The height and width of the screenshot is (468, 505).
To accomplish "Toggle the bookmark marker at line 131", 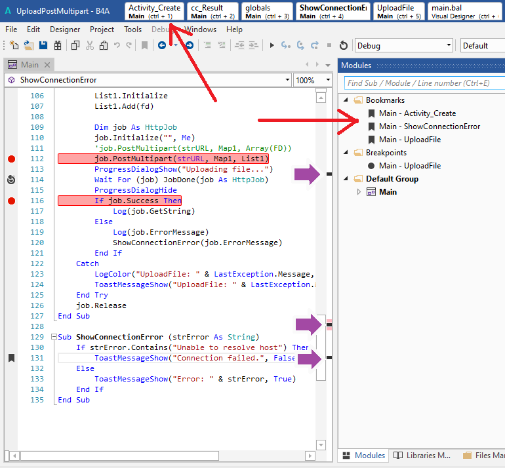I will pyautogui.click(x=11, y=358).
